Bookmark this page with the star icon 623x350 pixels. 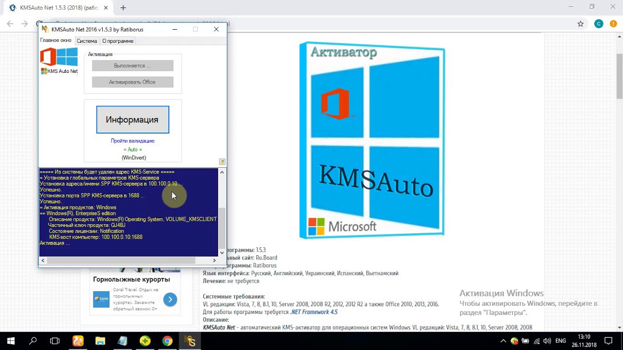click(580, 23)
